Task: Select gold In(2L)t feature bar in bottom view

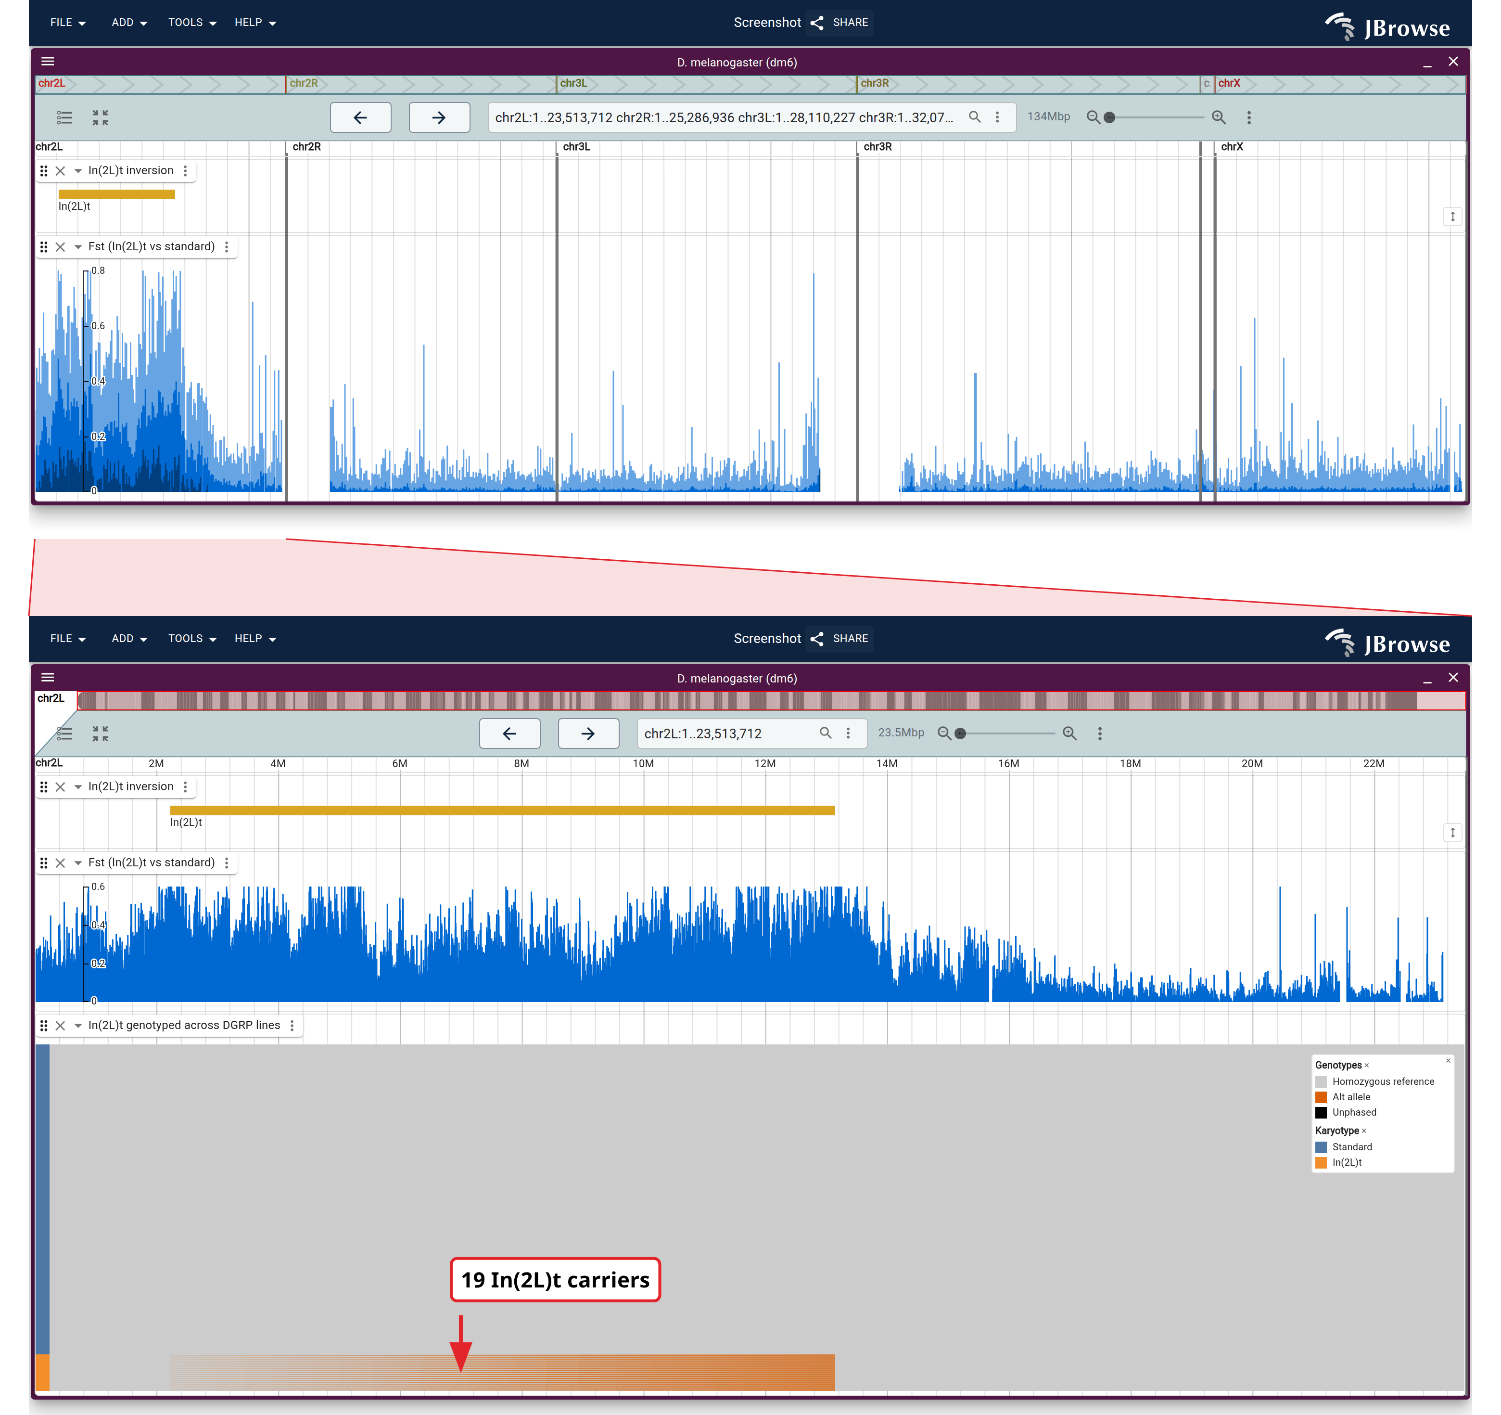Action: point(503,810)
